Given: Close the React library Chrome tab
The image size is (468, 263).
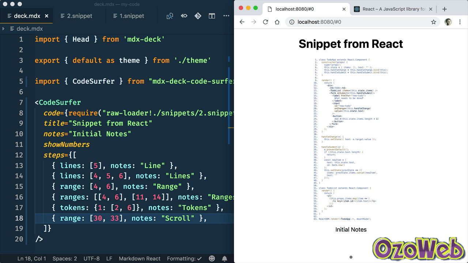Looking at the screenshot, I should point(431,9).
